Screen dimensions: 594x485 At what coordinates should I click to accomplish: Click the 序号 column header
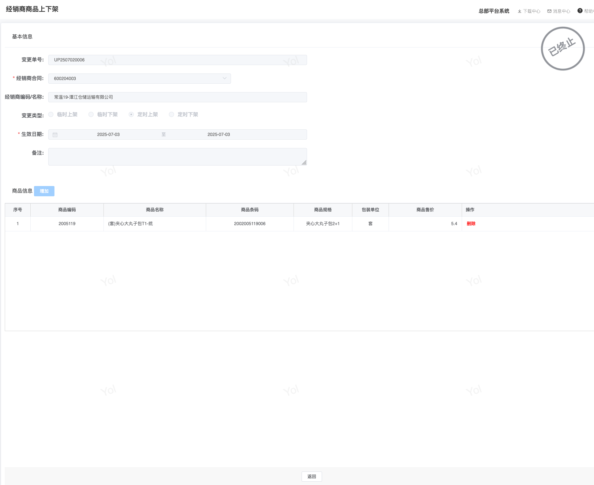[18, 210]
